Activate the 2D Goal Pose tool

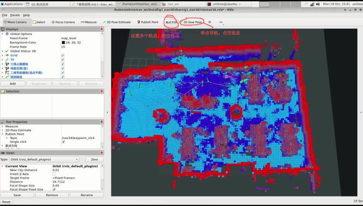[x=191, y=22]
